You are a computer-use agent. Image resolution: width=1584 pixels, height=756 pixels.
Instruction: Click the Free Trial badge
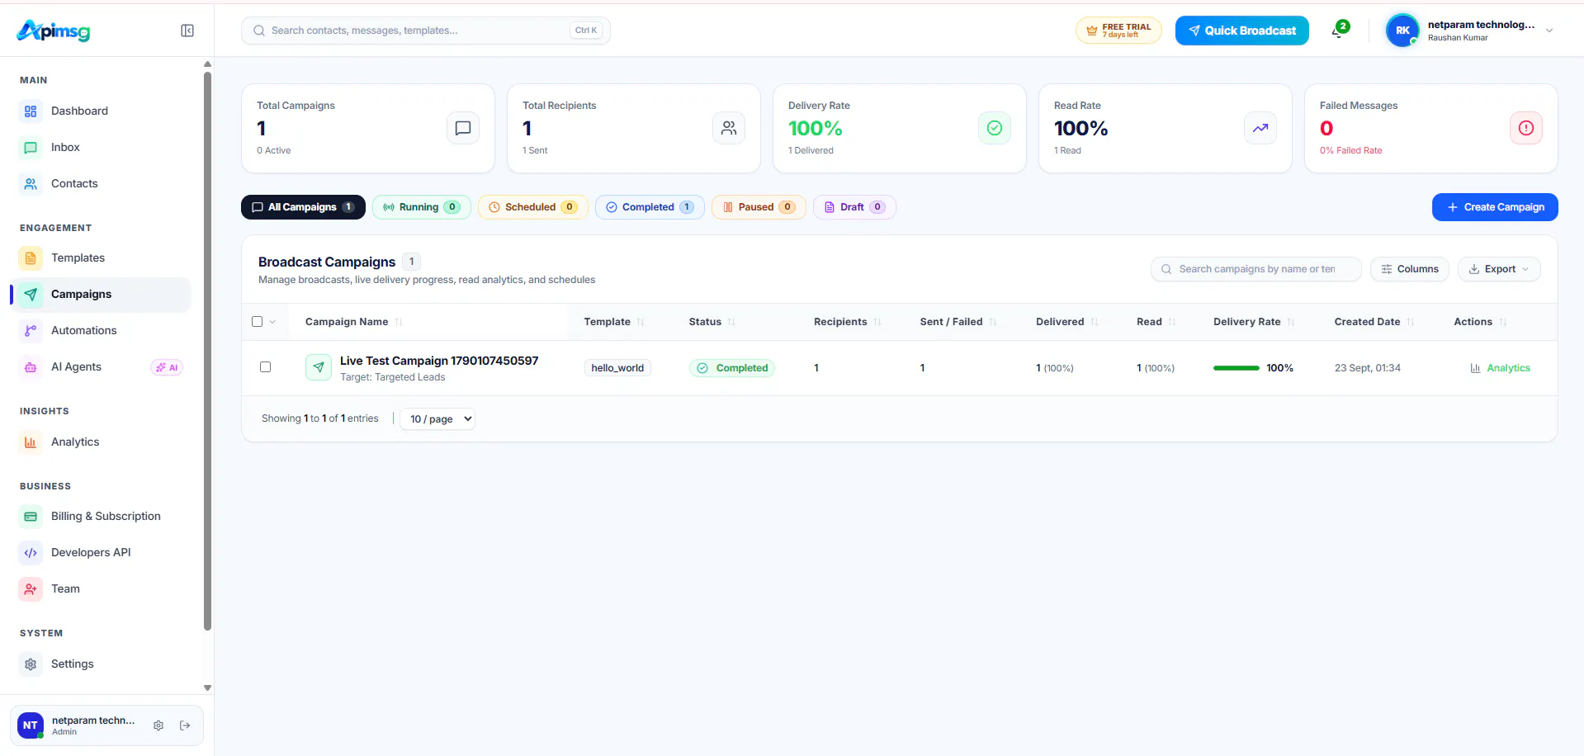1118,31
